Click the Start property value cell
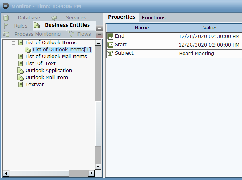The height and width of the screenshot is (180, 242). click(209, 45)
